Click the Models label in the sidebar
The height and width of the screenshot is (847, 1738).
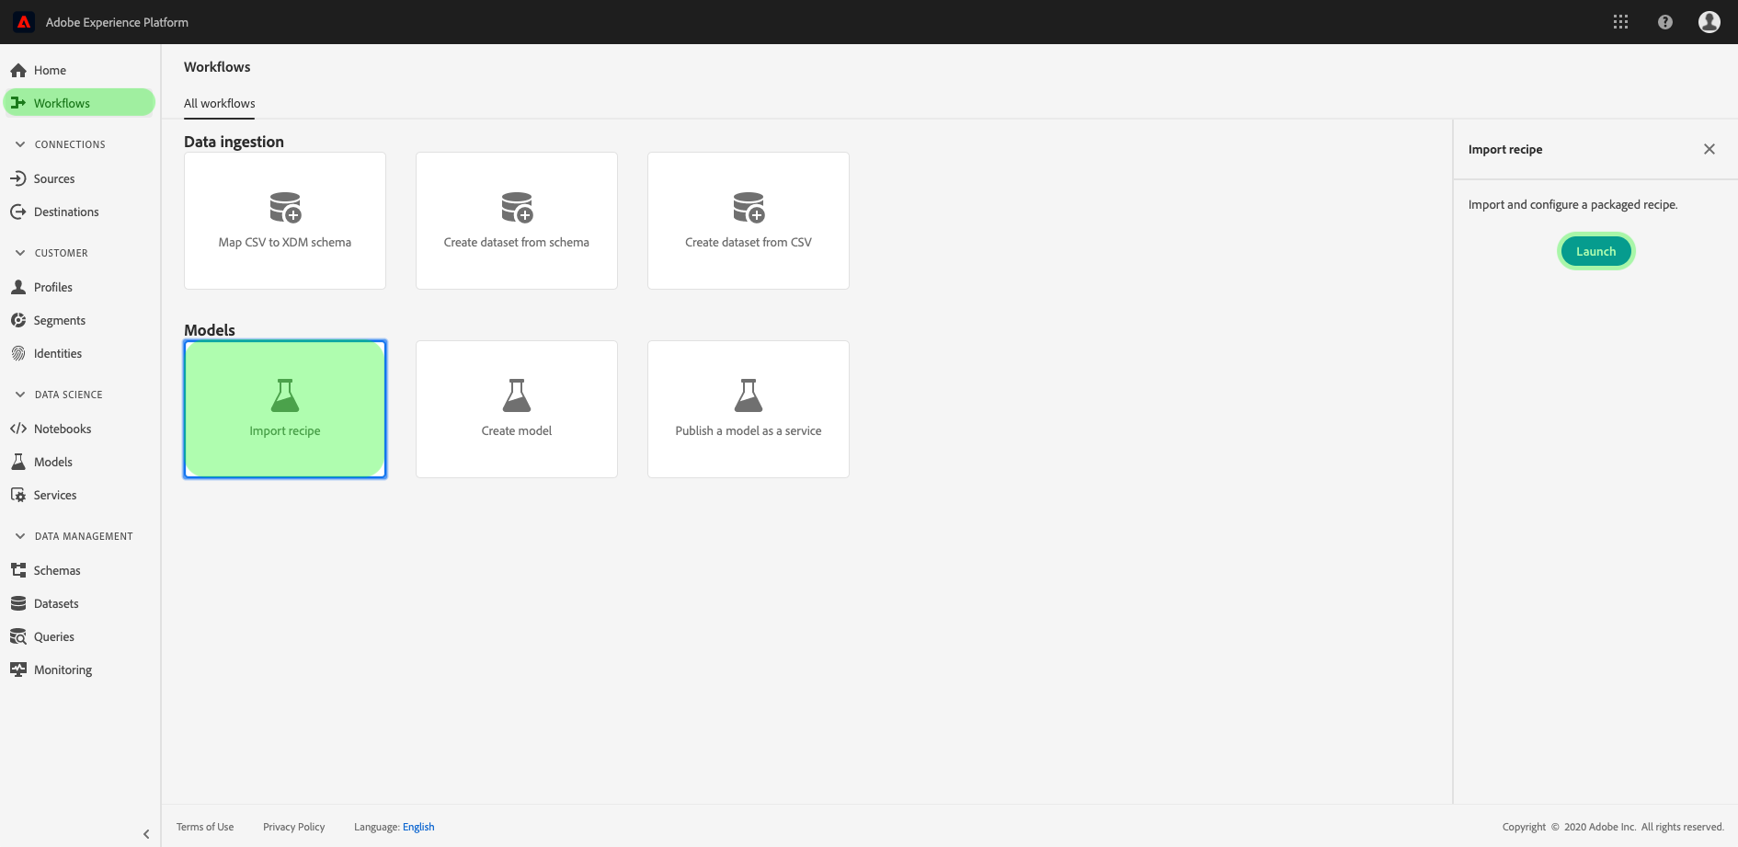(x=53, y=462)
